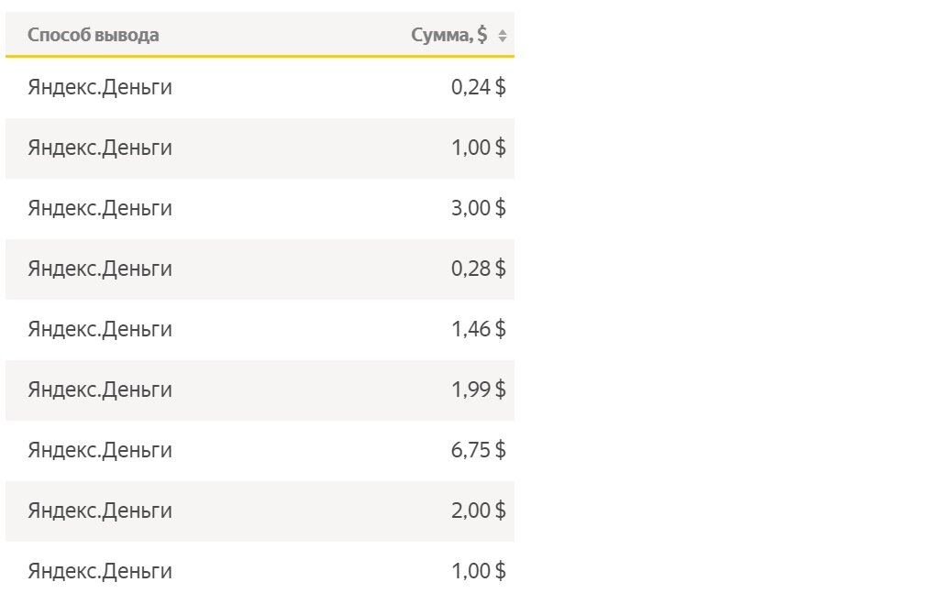Click the 1,00 $ amount directly below 0,24 $

(x=478, y=148)
